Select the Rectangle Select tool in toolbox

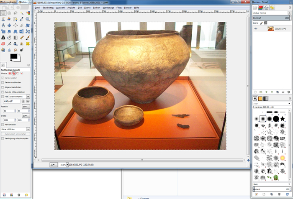(3, 13)
